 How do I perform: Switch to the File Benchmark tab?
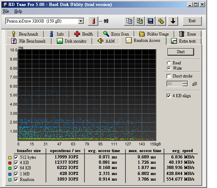tap(29, 41)
